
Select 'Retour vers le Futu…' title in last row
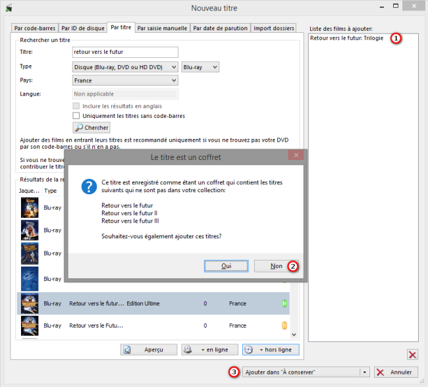96,325
